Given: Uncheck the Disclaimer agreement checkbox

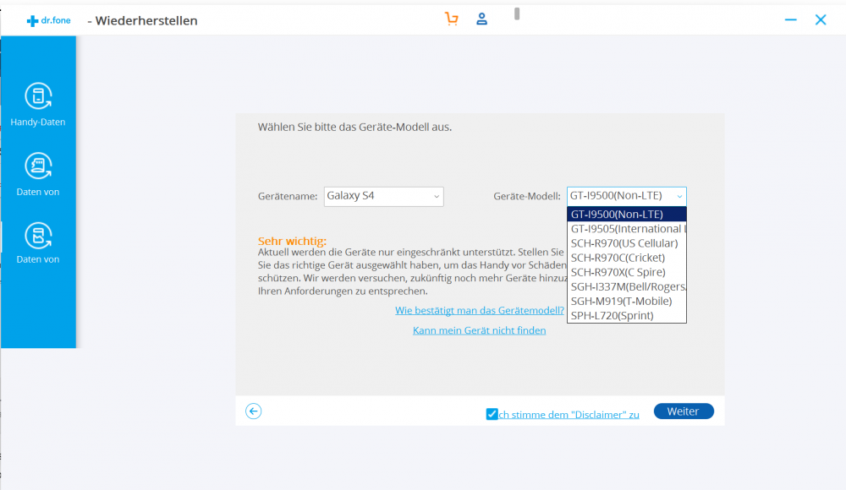Looking at the screenshot, I should click(492, 414).
